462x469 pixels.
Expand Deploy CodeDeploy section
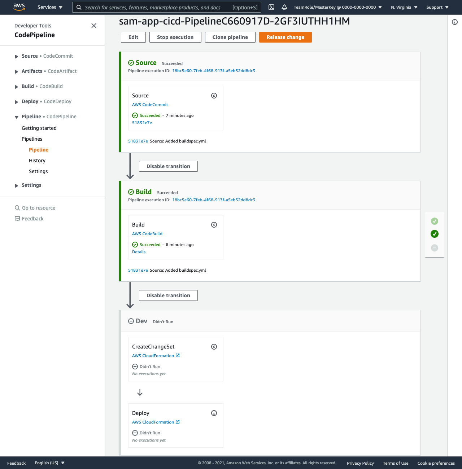click(x=17, y=102)
